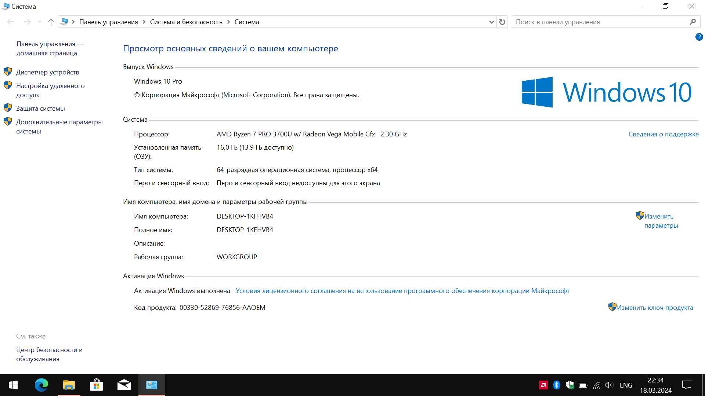Click Изменить параметры link
Screen dimensions: 705x396
click(x=661, y=221)
